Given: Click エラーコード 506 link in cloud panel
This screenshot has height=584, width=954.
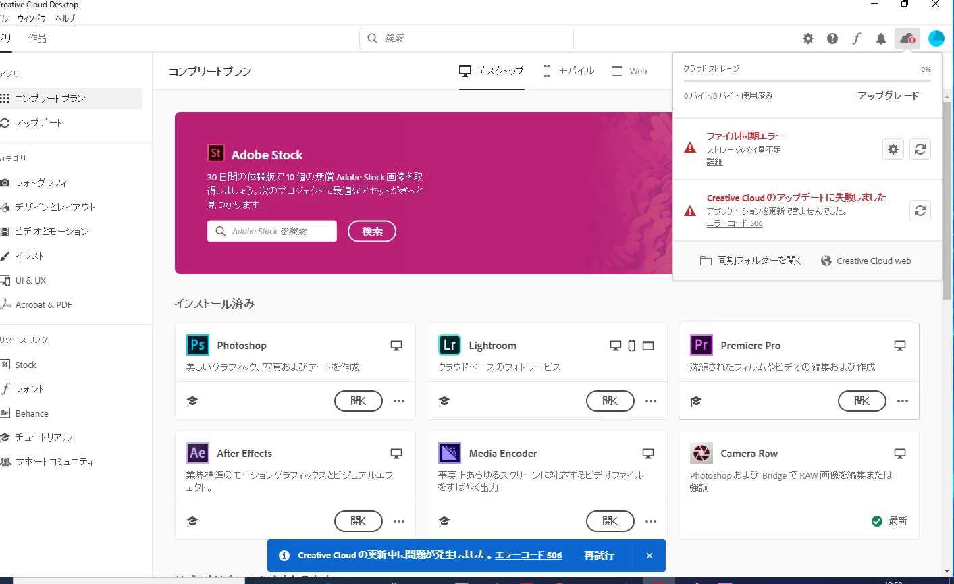Looking at the screenshot, I should [735, 223].
